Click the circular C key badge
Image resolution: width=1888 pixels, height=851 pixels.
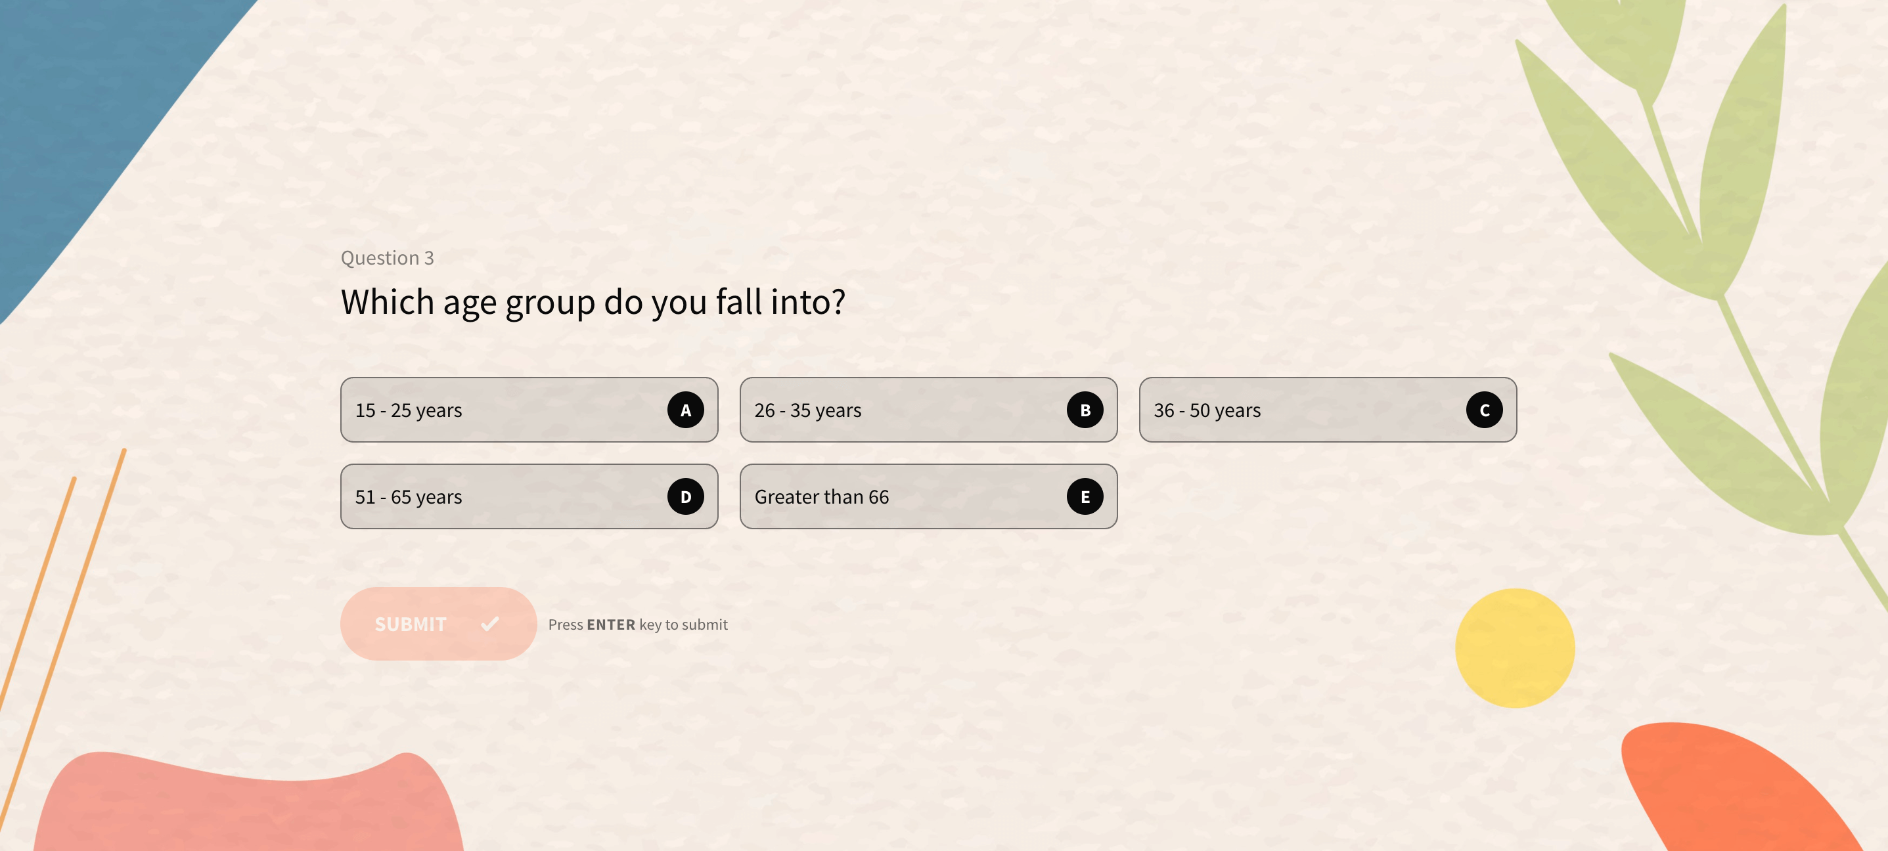(1483, 410)
